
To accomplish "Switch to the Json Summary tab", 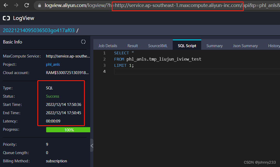I will [x=245, y=45].
